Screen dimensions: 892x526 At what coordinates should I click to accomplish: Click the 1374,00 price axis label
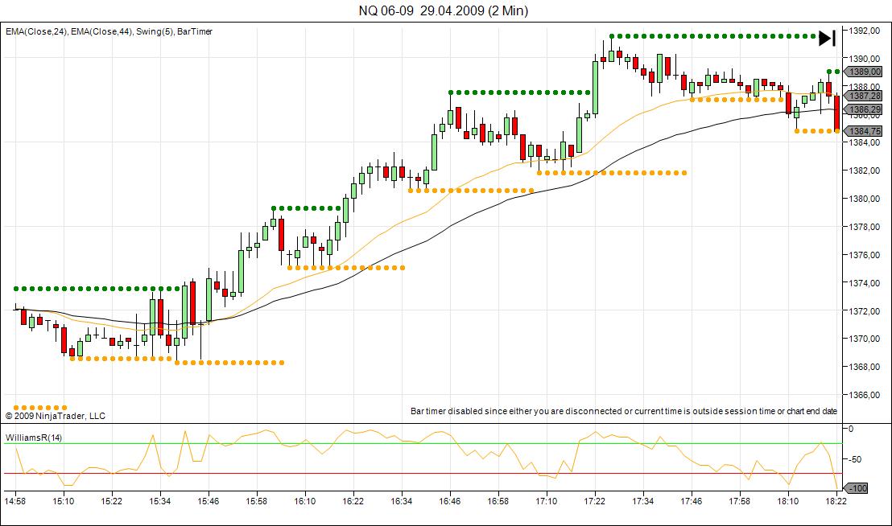point(865,283)
